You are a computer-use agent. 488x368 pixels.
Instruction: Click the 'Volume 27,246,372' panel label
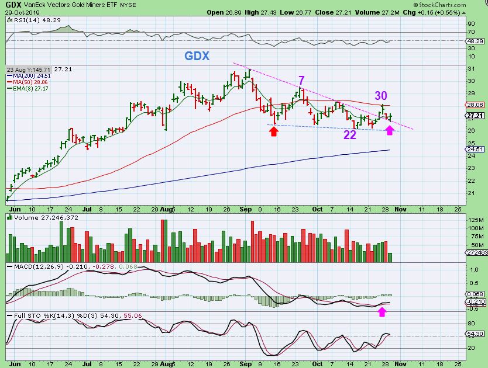coord(46,217)
